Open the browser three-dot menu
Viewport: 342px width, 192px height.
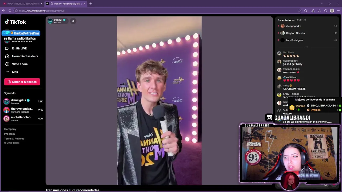(x=338, y=11)
